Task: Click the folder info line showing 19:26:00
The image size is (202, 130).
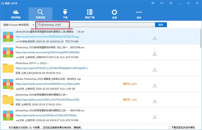Action: [x=39, y=73]
